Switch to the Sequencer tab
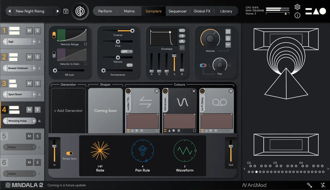This screenshot has width=330, height=190. click(177, 11)
